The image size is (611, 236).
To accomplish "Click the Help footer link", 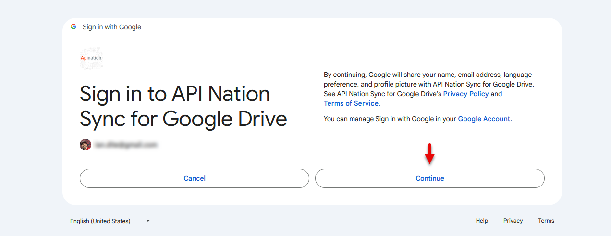I will [x=482, y=221].
